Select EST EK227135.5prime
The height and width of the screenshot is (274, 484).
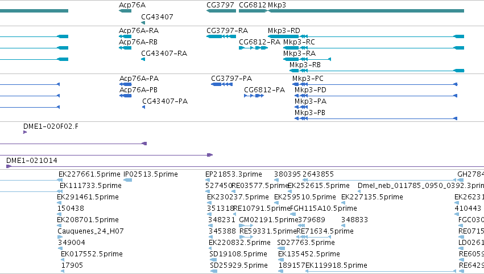372,197
